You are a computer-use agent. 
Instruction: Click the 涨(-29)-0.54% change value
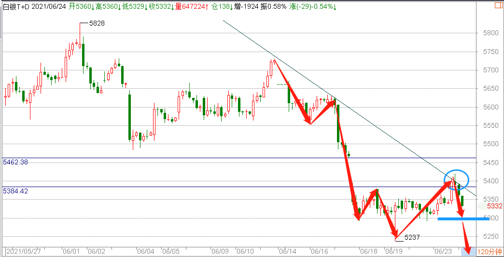[x=313, y=7]
